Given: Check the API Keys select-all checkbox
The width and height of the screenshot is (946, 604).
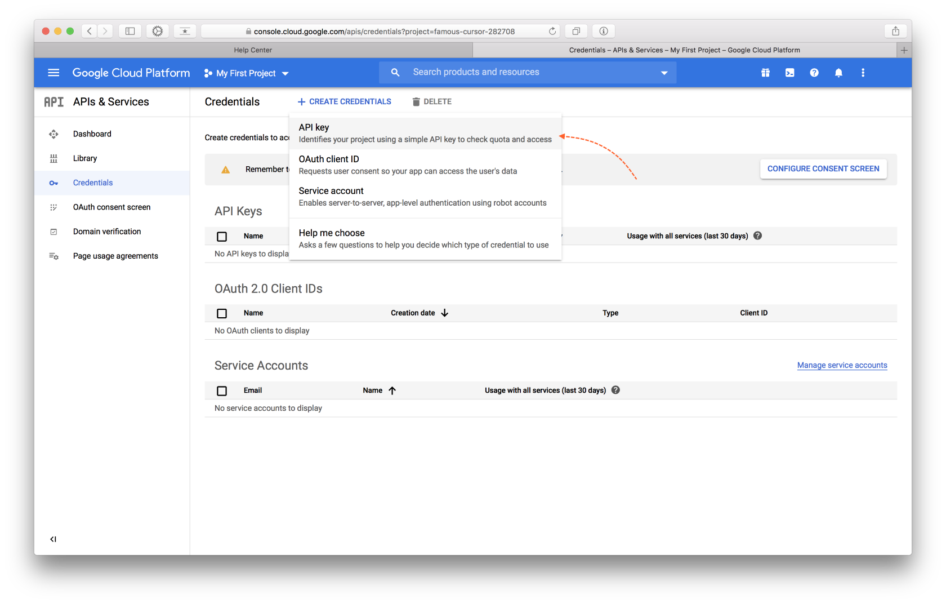Looking at the screenshot, I should [x=222, y=237].
